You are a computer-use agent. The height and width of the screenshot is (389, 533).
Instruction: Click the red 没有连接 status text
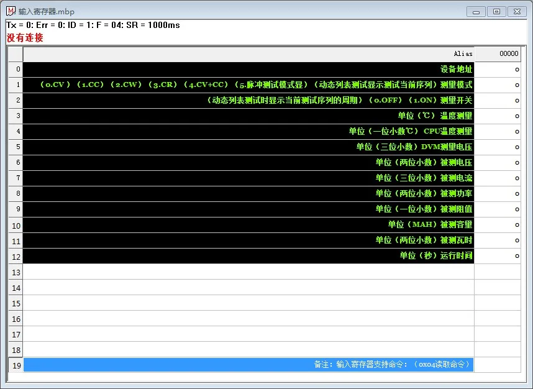coord(25,38)
